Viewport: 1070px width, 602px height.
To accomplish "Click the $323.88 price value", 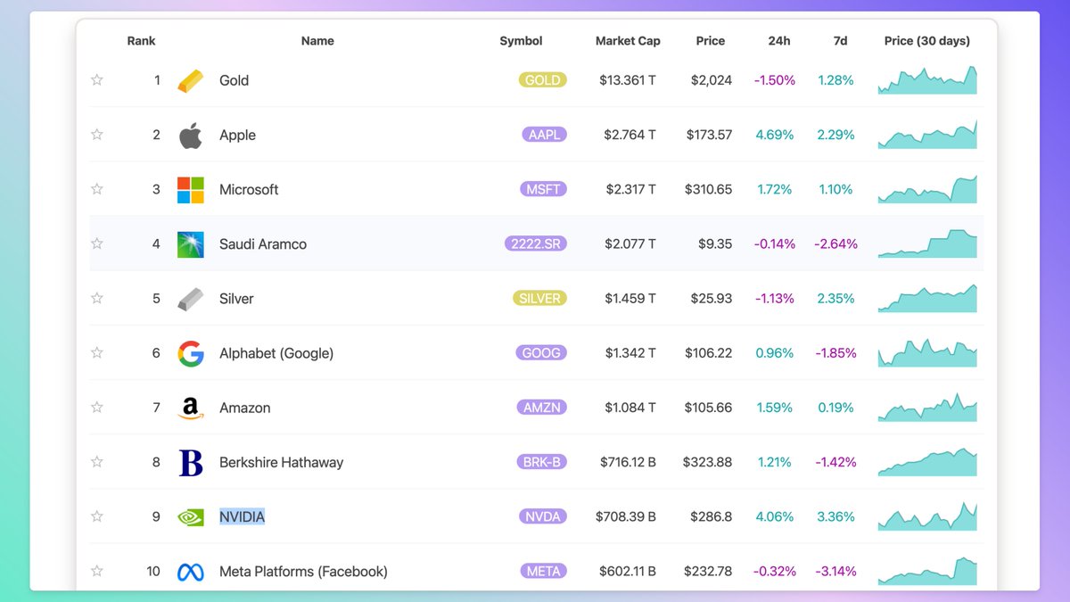I will pyautogui.click(x=708, y=462).
